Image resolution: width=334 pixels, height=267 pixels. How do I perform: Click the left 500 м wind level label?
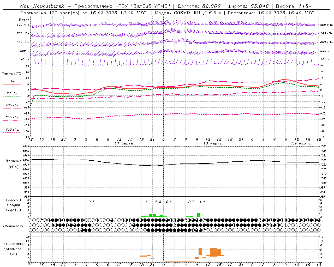[x=25, y=51]
